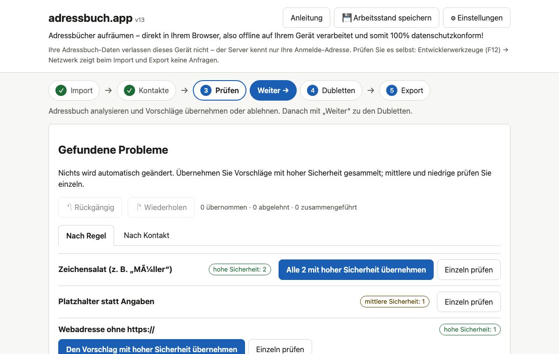Click the Webadresse ohne https:// title

pyautogui.click(x=106, y=329)
